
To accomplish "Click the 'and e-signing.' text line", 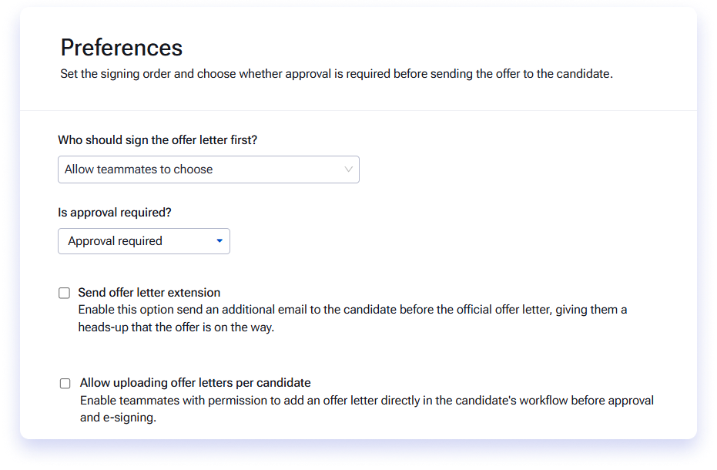I will click(118, 418).
